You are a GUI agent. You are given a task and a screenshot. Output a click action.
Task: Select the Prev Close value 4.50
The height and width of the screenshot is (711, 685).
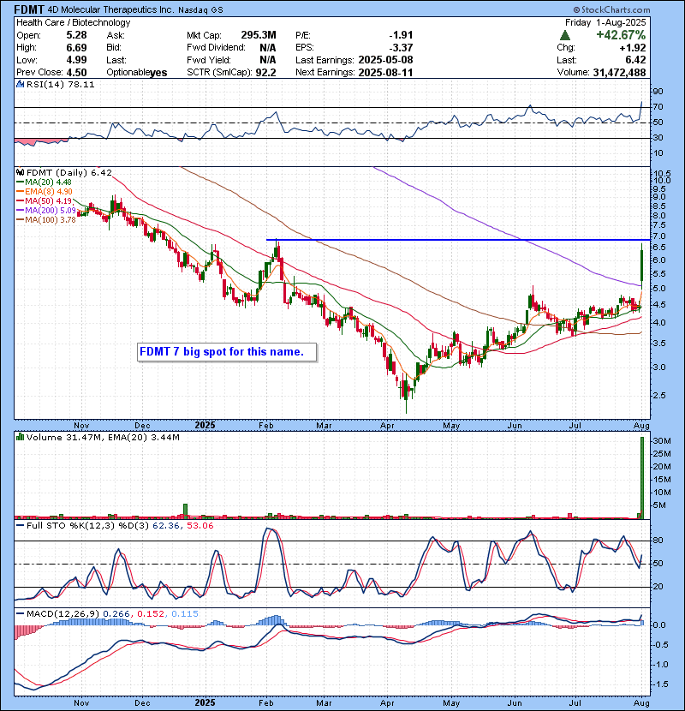[76, 72]
